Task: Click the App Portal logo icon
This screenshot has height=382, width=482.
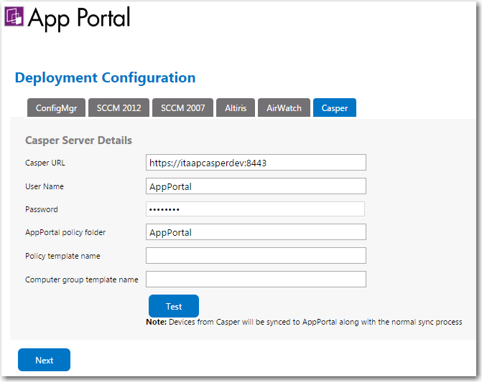Action: 14,16
